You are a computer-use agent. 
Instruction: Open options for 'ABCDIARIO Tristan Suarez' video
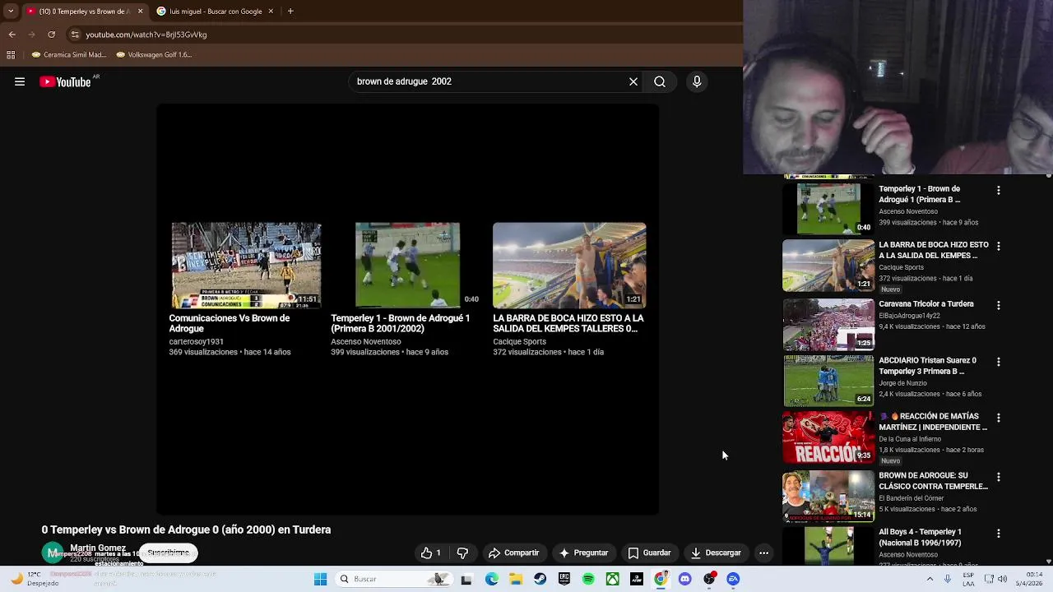(x=999, y=362)
